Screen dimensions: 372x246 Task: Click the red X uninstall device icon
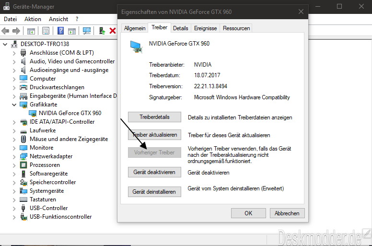tap(113, 31)
